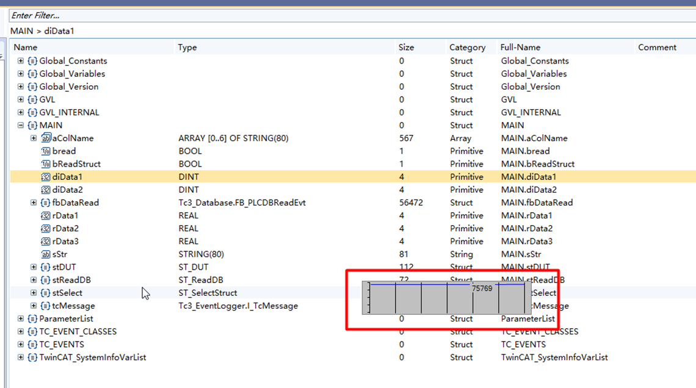This screenshot has height=388, width=696.
Task: Expand the Global_Variables node
Action: click(x=20, y=74)
